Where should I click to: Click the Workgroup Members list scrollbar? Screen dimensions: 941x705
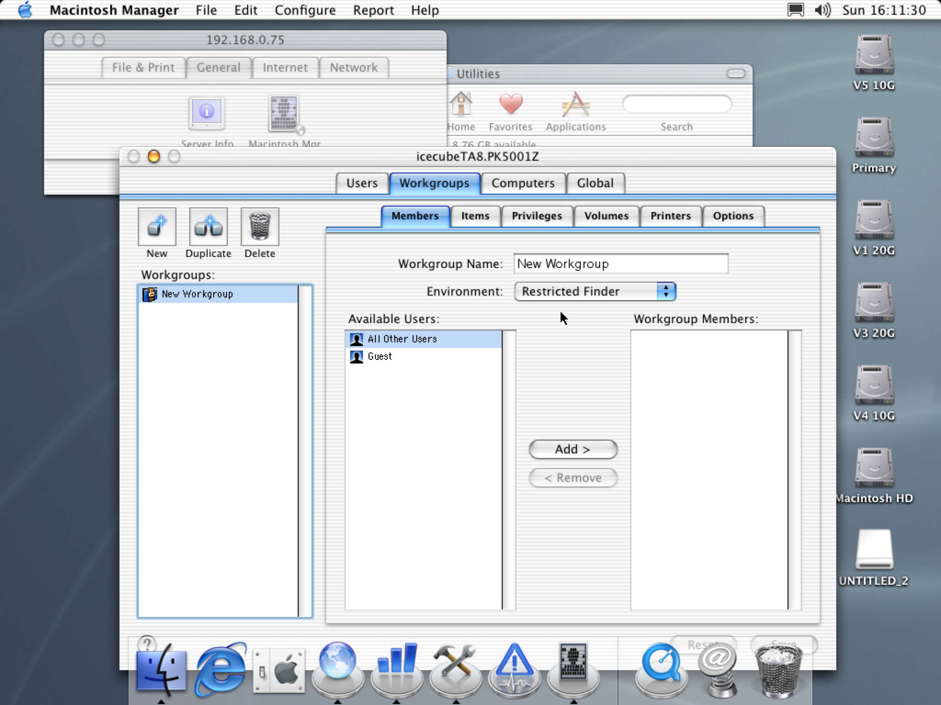point(794,470)
